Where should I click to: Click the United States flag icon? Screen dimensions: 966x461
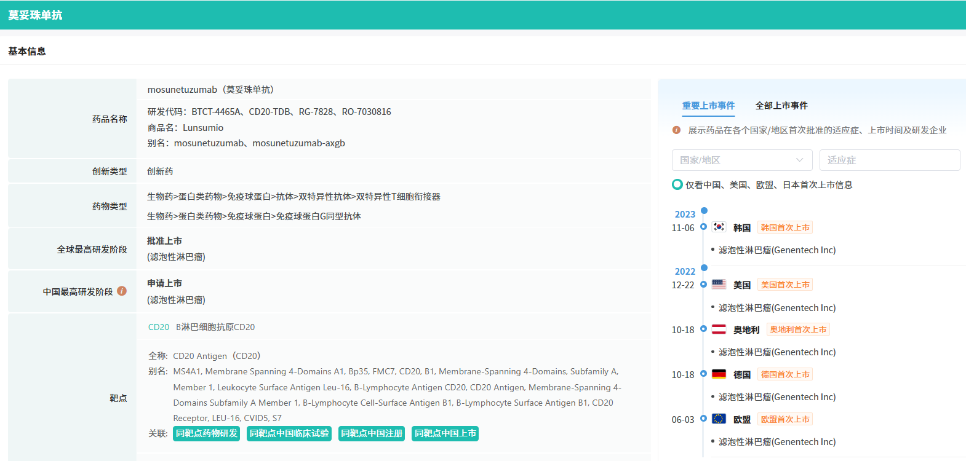click(x=719, y=285)
